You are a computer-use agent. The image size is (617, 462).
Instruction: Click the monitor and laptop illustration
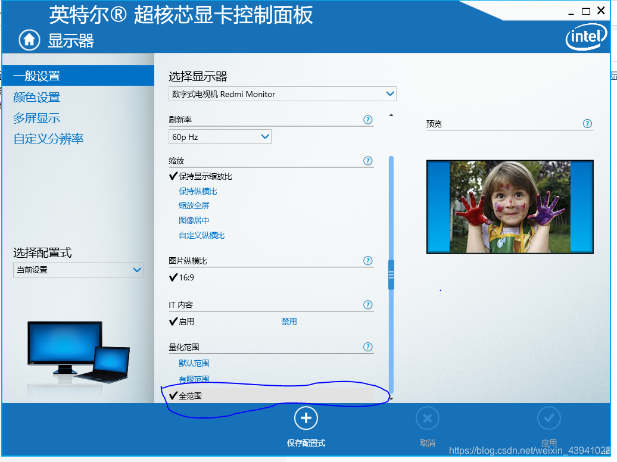click(x=78, y=352)
